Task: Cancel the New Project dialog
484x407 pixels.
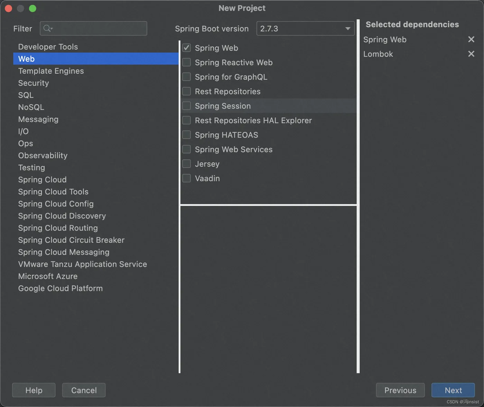Action: (x=84, y=390)
